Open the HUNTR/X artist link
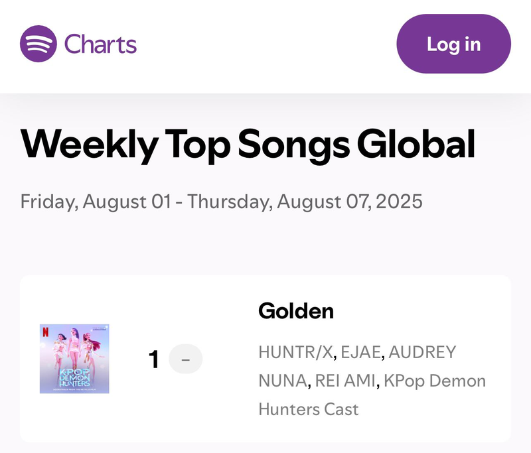531x453 pixels. click(x=295, y=352)
